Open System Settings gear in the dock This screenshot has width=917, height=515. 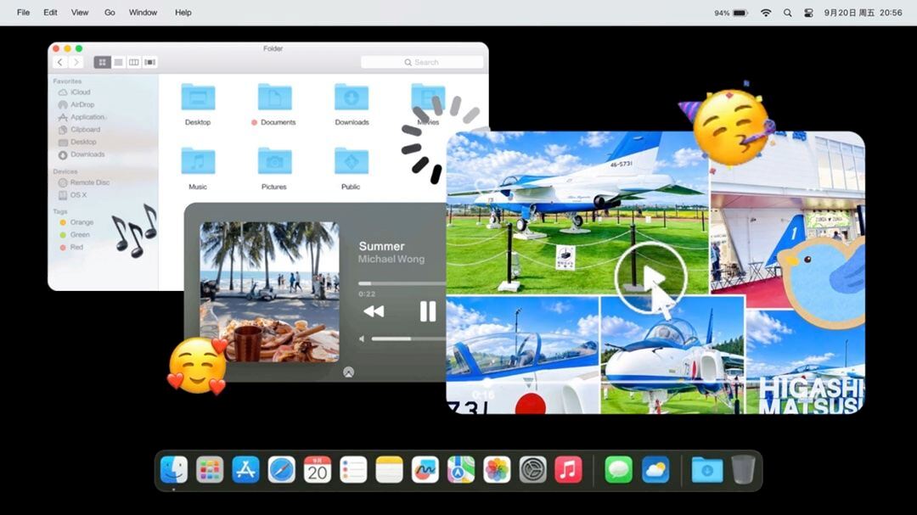pos(532,469)
